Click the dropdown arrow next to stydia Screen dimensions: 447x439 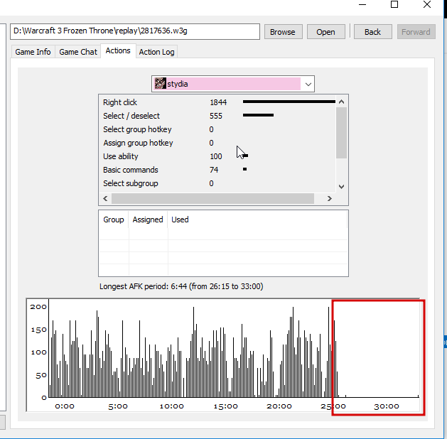point(308,84)
